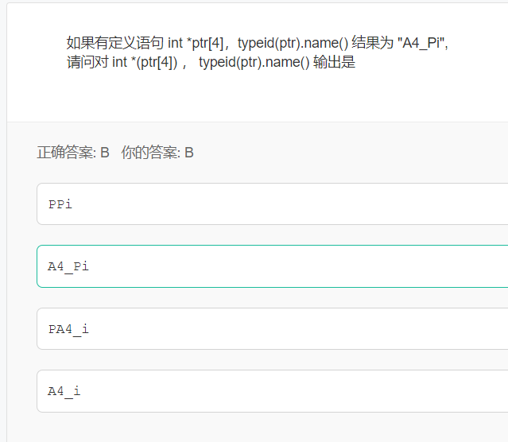Click the quoted "A4_Pi" in question text

(x=422, y=43)
